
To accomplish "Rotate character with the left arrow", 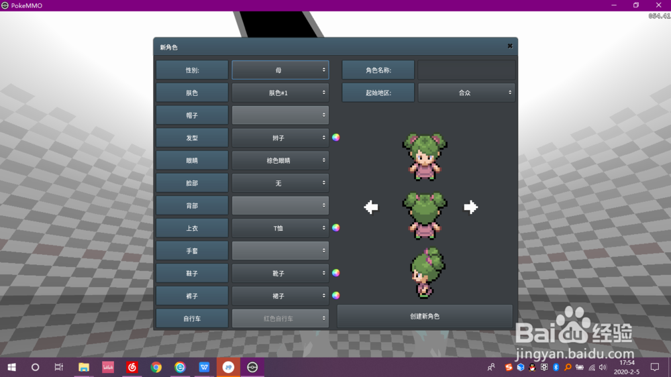I will click(x=371, y=207).
